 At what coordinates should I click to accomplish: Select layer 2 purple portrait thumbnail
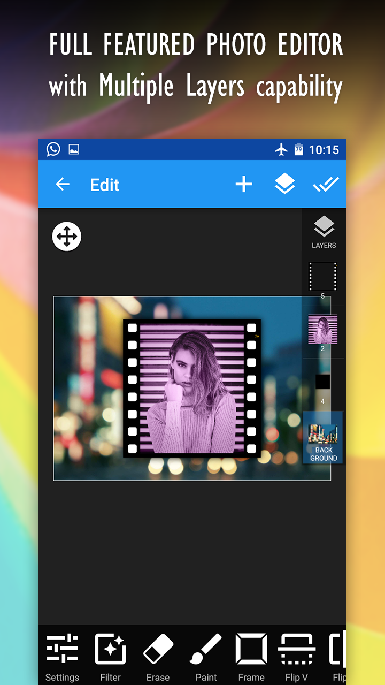[x=323, y=329]
